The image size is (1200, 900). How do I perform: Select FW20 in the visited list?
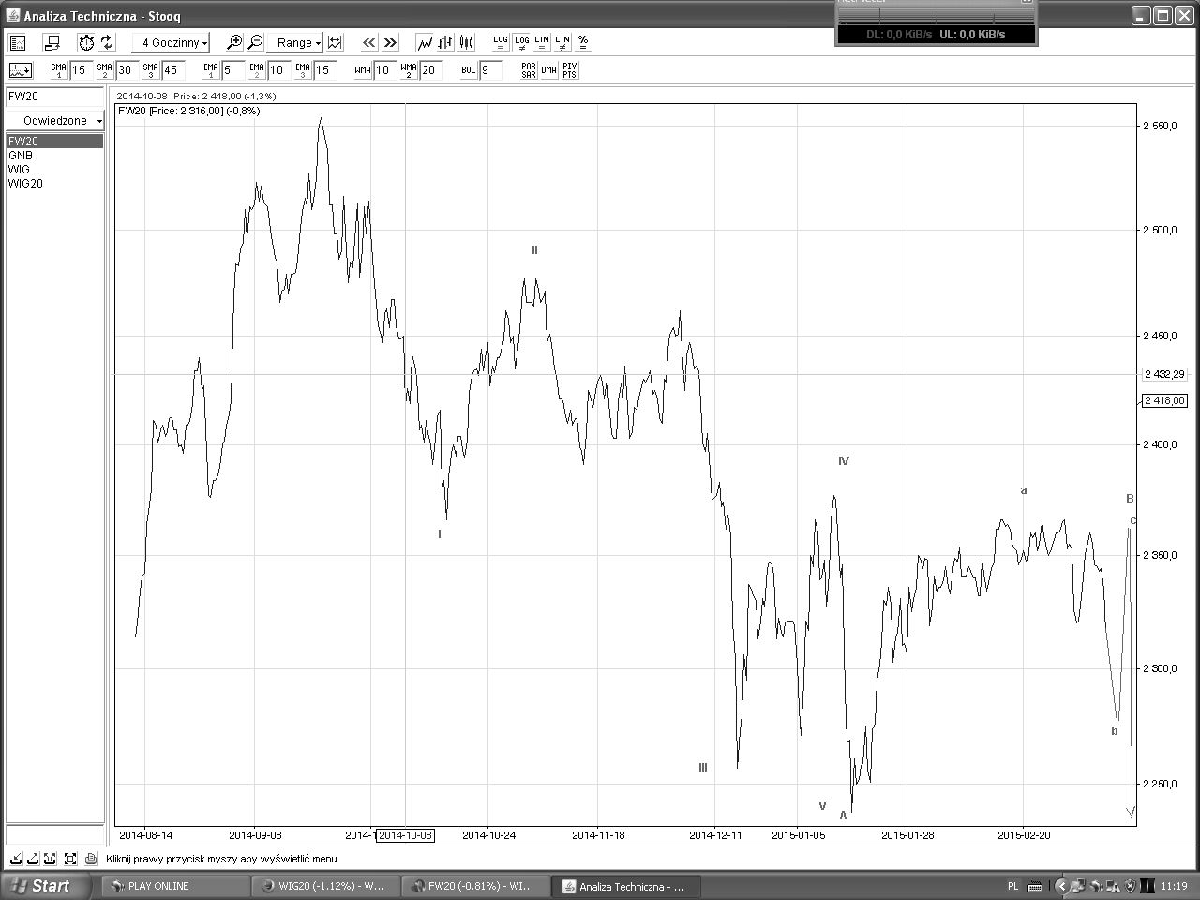(x=54, y=142)
